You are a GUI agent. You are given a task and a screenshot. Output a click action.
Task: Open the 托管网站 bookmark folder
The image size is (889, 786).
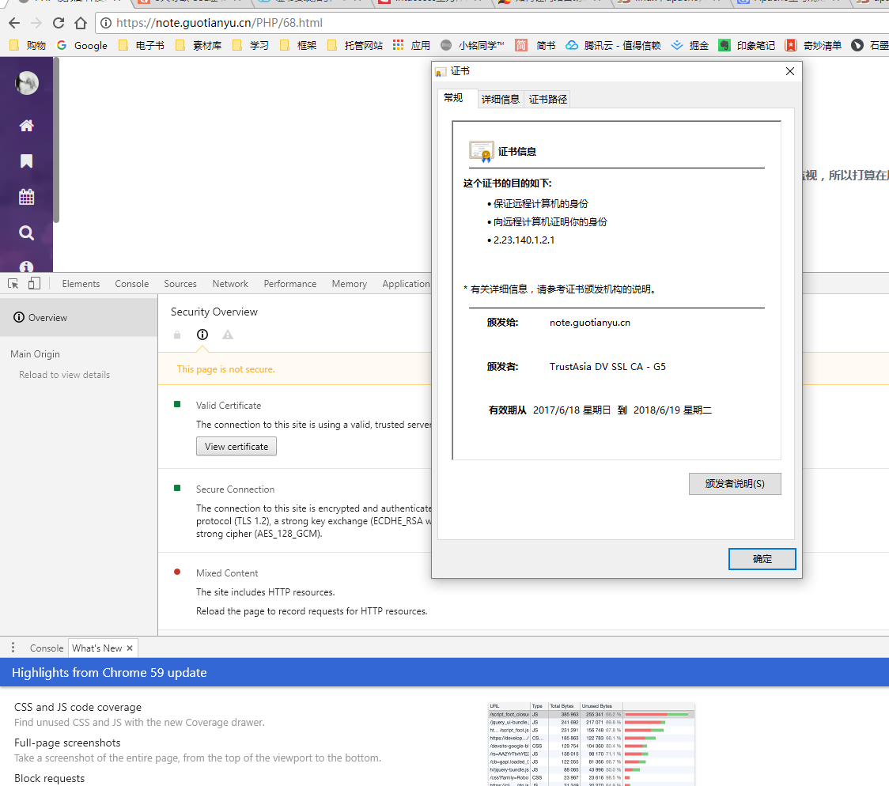[355, 45]
